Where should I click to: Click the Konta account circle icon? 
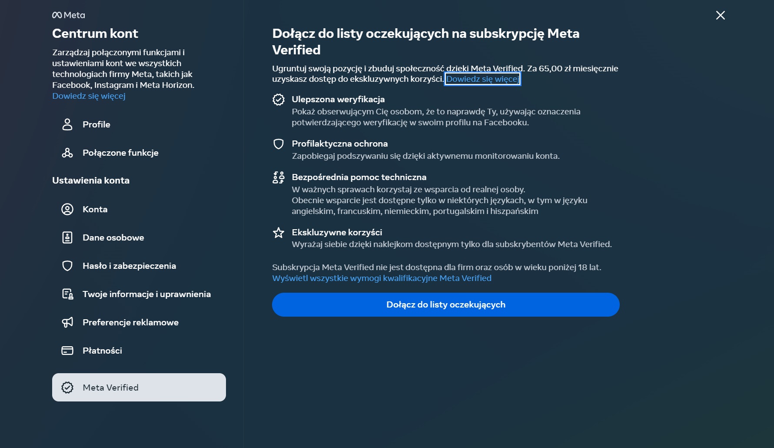67,209
